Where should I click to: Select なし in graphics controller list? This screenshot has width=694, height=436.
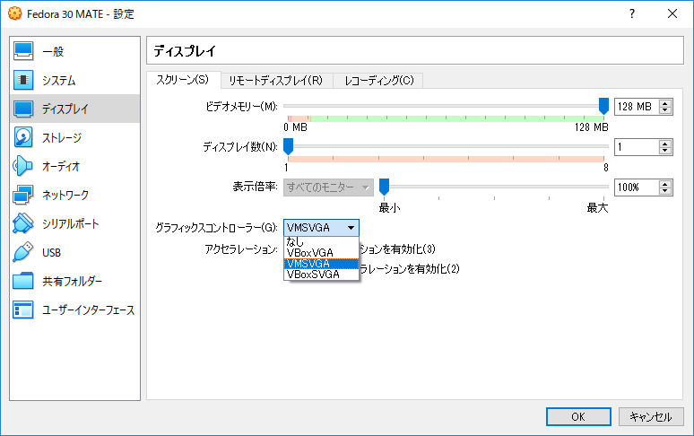tap(321, 242)
